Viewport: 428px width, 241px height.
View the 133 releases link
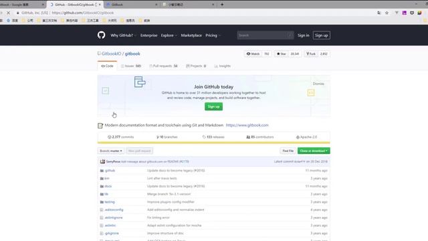[213, 137]
